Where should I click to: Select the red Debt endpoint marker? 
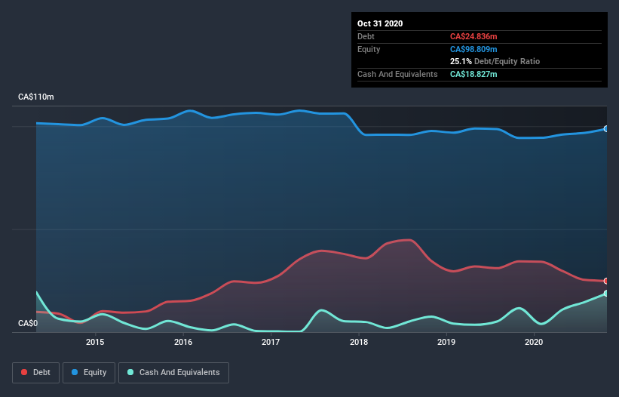click(x=606, y=281)
